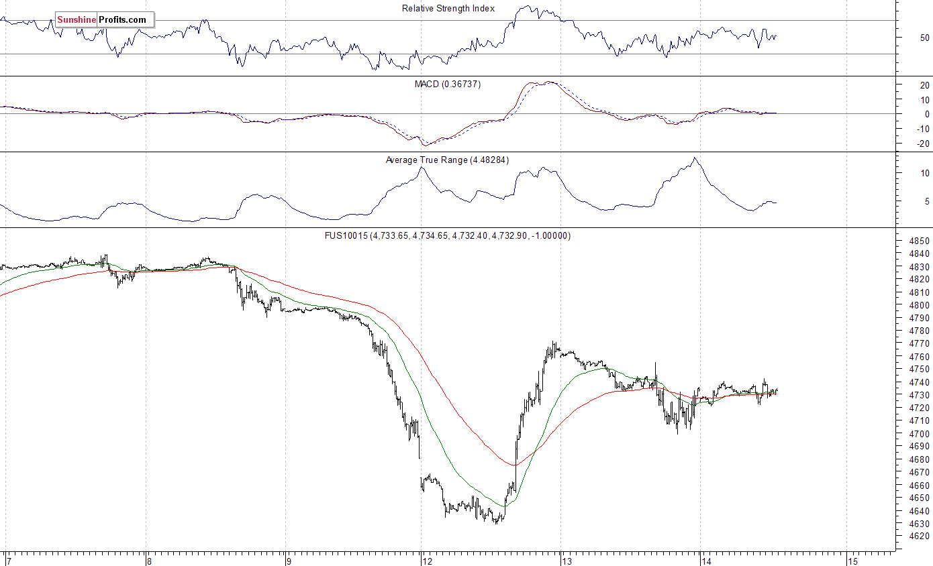This screenshot has width=933, height=566.
Task: Select the MACD (0.36737) panel title
Action: (447, 84)
